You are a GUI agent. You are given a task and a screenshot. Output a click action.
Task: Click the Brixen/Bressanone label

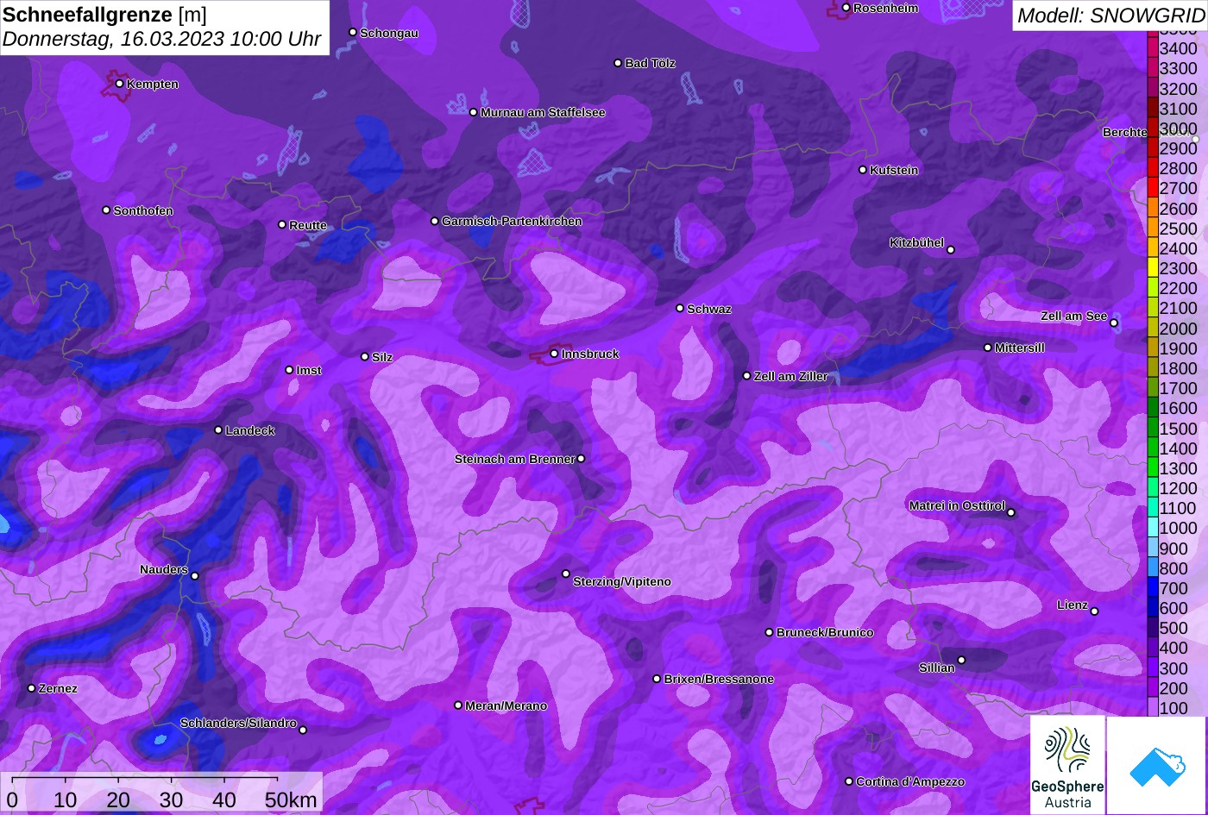click(719, 679)
